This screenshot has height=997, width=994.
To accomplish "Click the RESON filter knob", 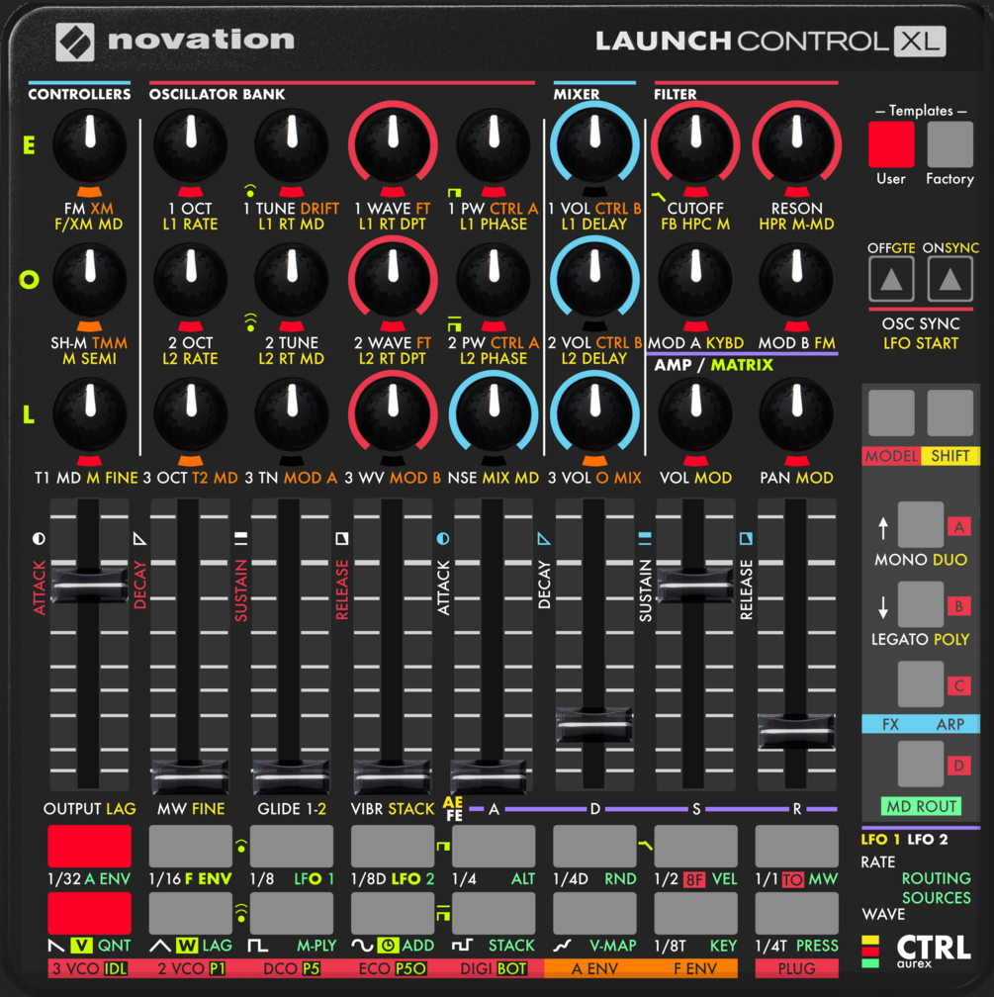I will point(796,145).
